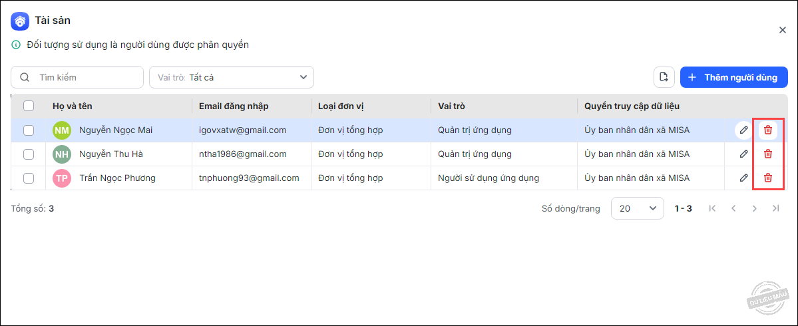Click the export file icon
Screen dimensions: 798x326
pos(664,77)
